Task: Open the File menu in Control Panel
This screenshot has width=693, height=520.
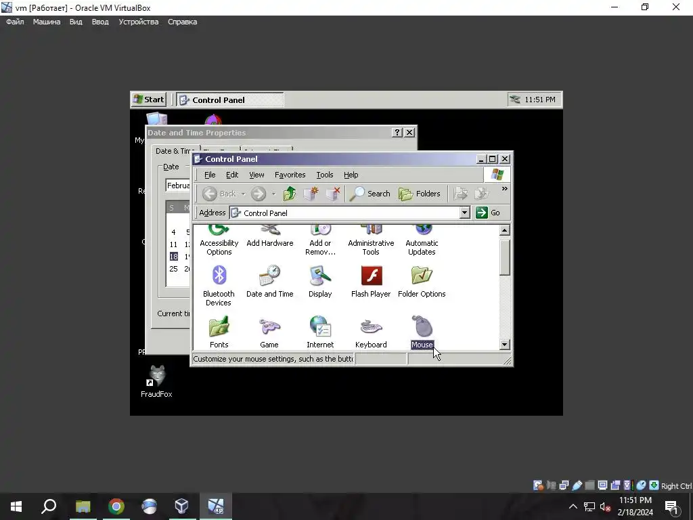Action: coord(210,175)
